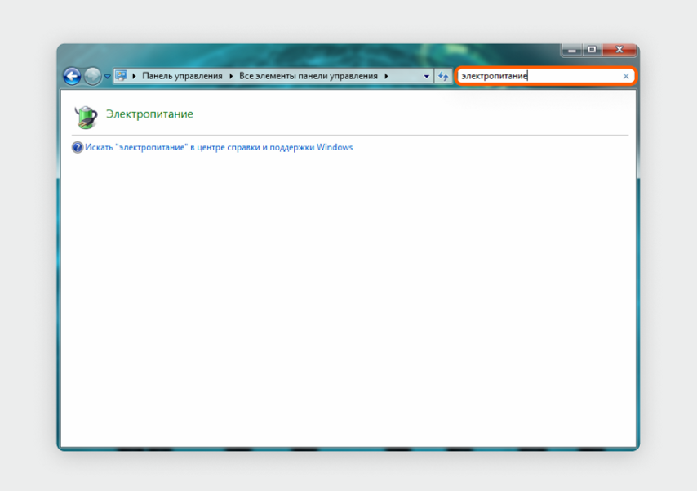This screenshot has height=491, width=697.
Task: Clear the search box with X
Action: pyautogui.click(x=626, y=76)
